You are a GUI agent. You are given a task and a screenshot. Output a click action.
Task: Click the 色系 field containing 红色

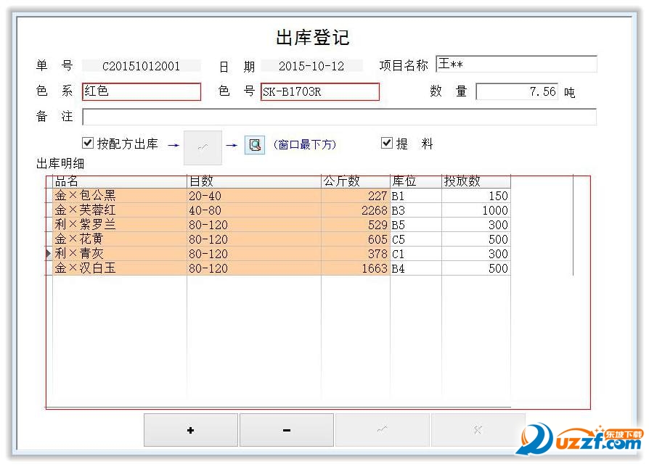pyautogui.click(x=142, y=91)
